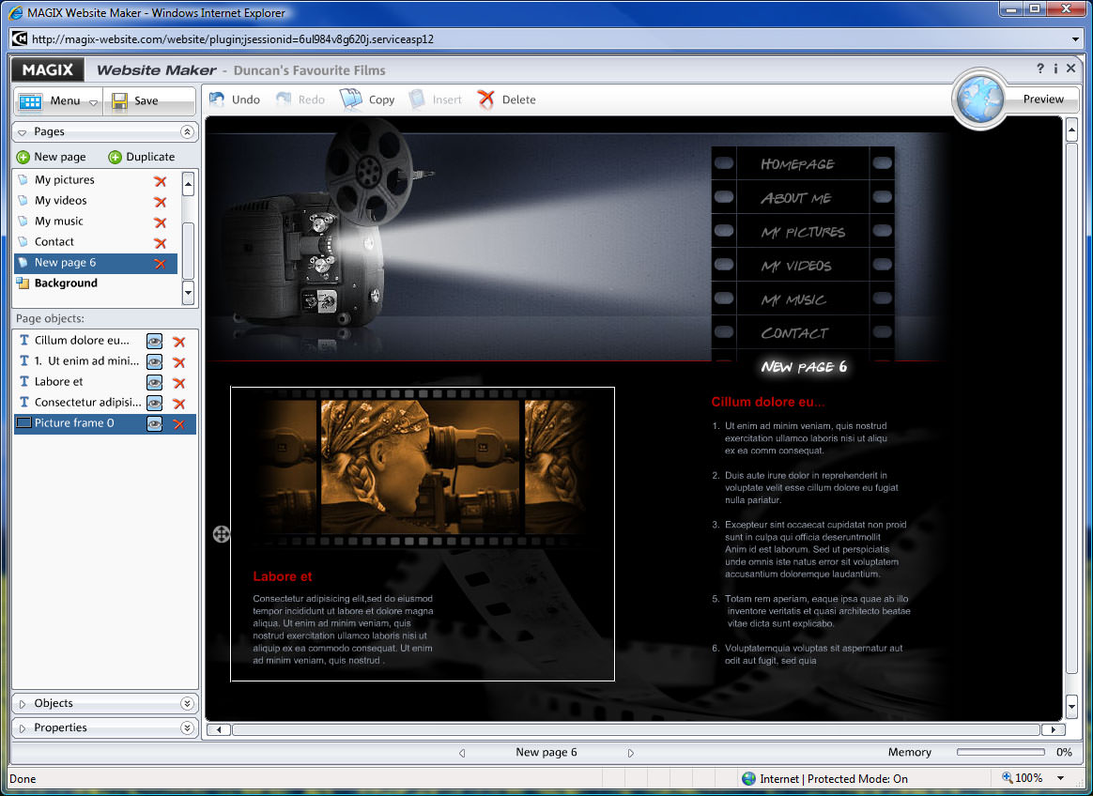Open the Preview globe icon
The height and width of the screenshot is (796, 1093).
pyautogui.click(x=979, y=99)
